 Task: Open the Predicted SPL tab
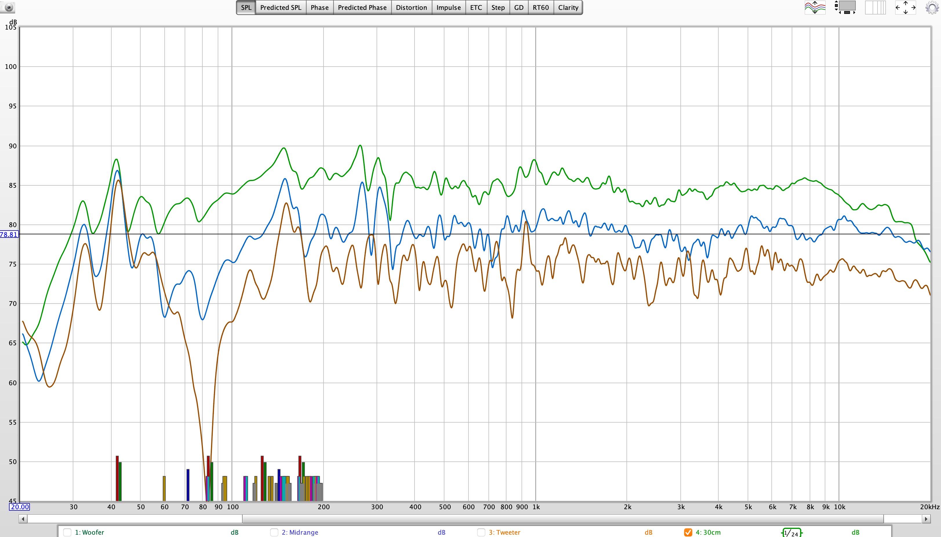pyautogui.click(x=280, y=7)
